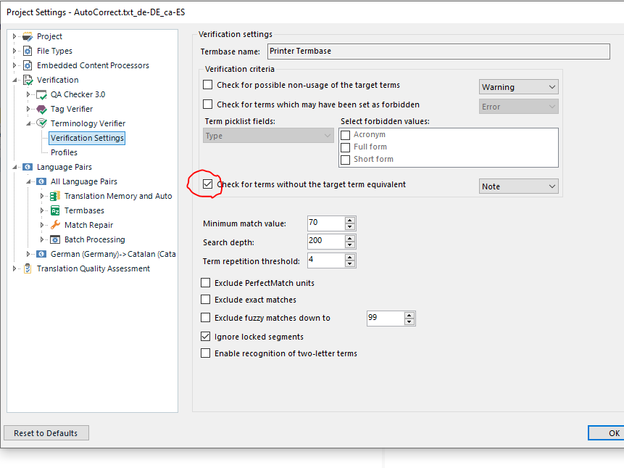Open Translation Quality Assessment settings icon
This screenshot has width=624, height=468.
click(x=28, y=268)
